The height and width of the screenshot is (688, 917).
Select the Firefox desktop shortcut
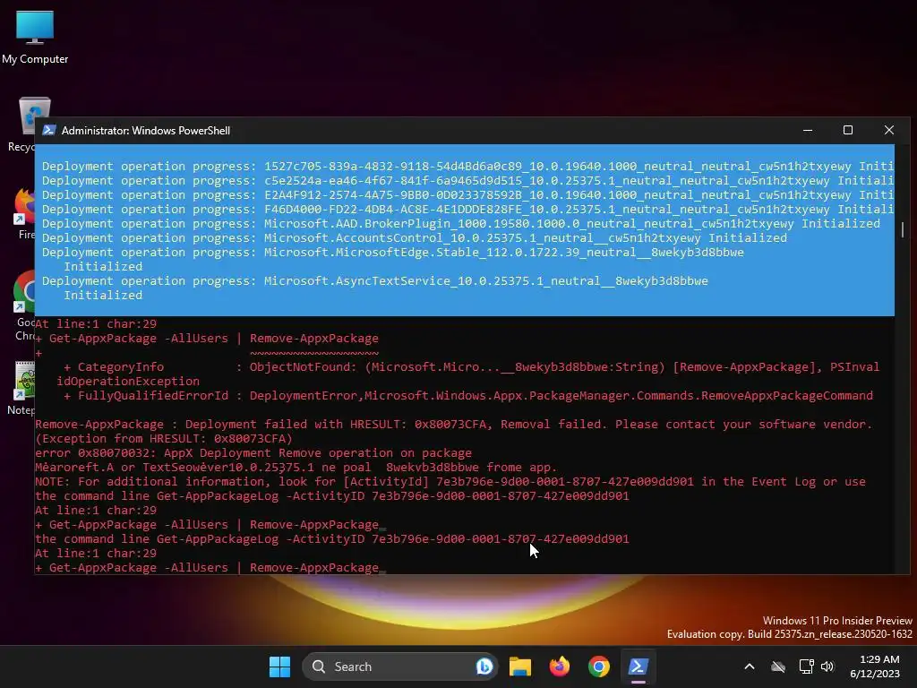point(24,213)
